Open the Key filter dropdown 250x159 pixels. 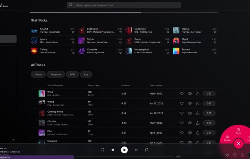click(x=86, y=74)
